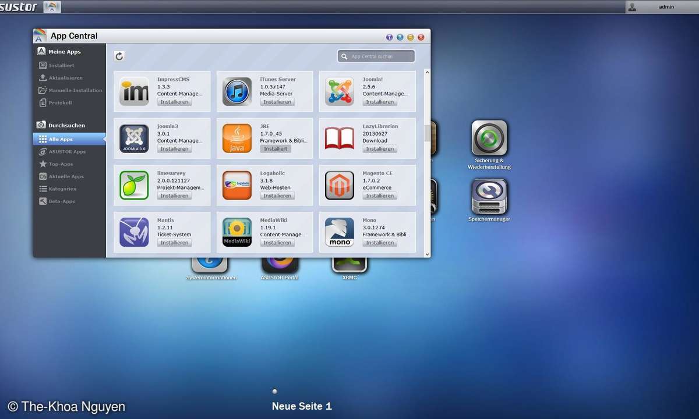Select the Mono app icon

click(x=340, y=232)
